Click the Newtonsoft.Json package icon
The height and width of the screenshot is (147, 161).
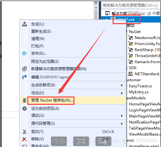pyautogui.click(x=131, y=38)
